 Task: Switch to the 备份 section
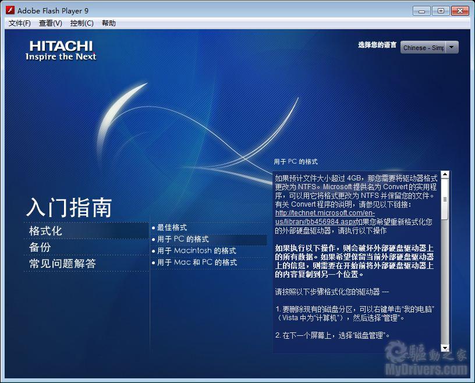(40, 247)
